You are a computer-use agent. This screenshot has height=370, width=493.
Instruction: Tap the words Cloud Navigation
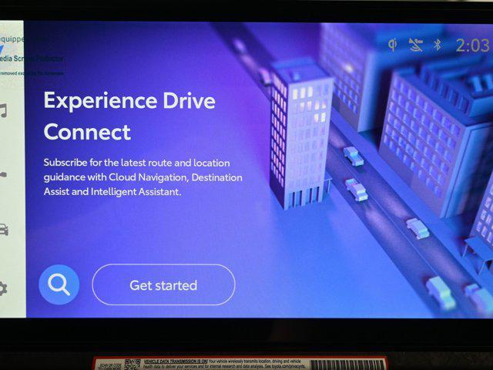(146, 177)
